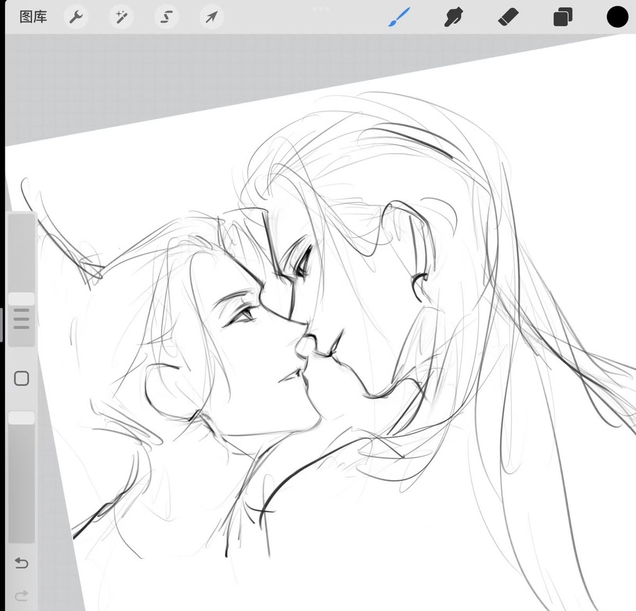Click the brush opacity slider handle
Image resolution: width=636 pixels, height=611 pixels.
[21, 418]
